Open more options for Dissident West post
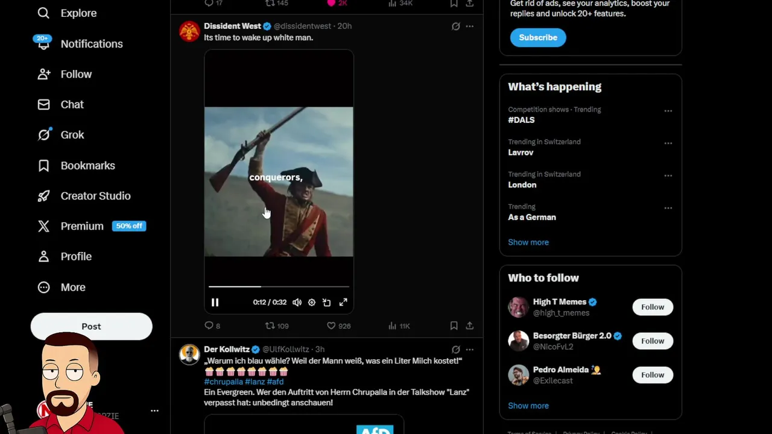Screen dimensions: 772x434 tap(470, 27)
